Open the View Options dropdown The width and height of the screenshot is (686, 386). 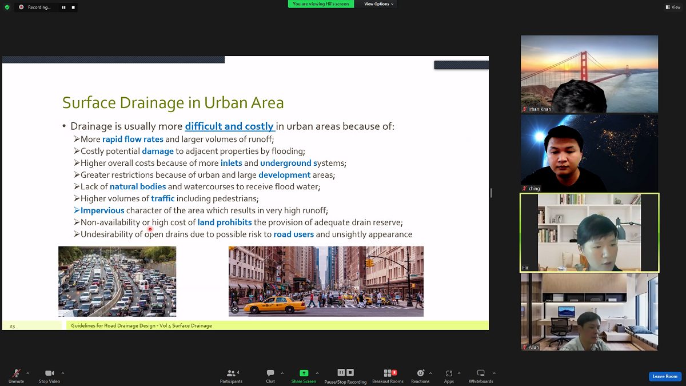point(379,4)
